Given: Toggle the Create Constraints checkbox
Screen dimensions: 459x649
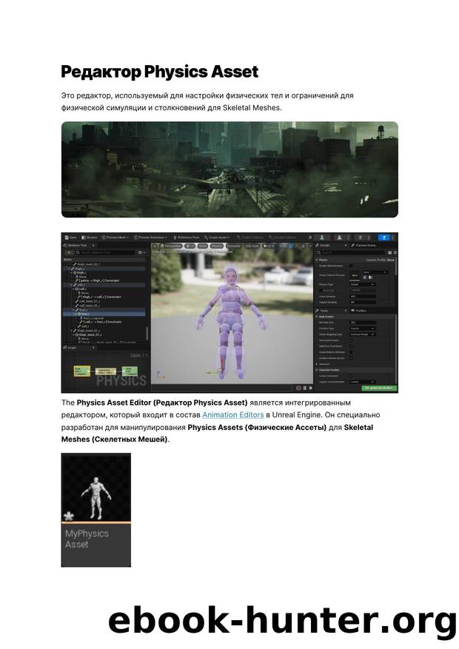Looking at the screenshot, I should [351, 376].
